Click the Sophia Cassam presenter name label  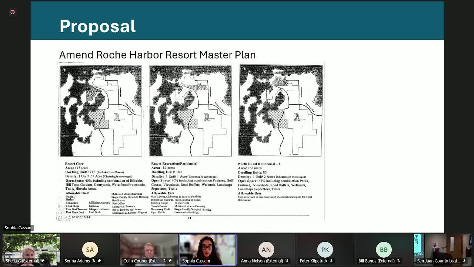click(19, 228)
